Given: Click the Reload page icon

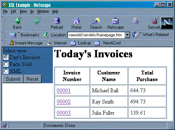Looking at the screenshot, I should point(57,21).
